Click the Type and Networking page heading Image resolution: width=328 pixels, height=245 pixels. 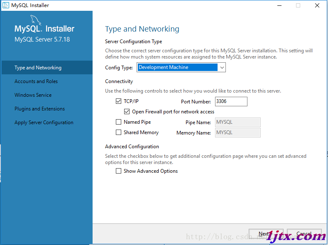click(x=142, y=29)
